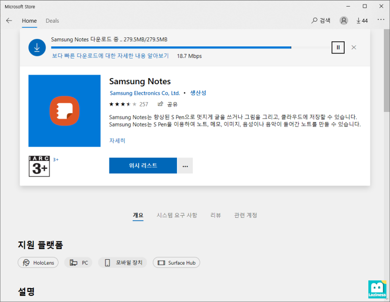Click the IARC 3+ rating badge
This screenshot has width=390, height=302.
click(x=39, y=166)
